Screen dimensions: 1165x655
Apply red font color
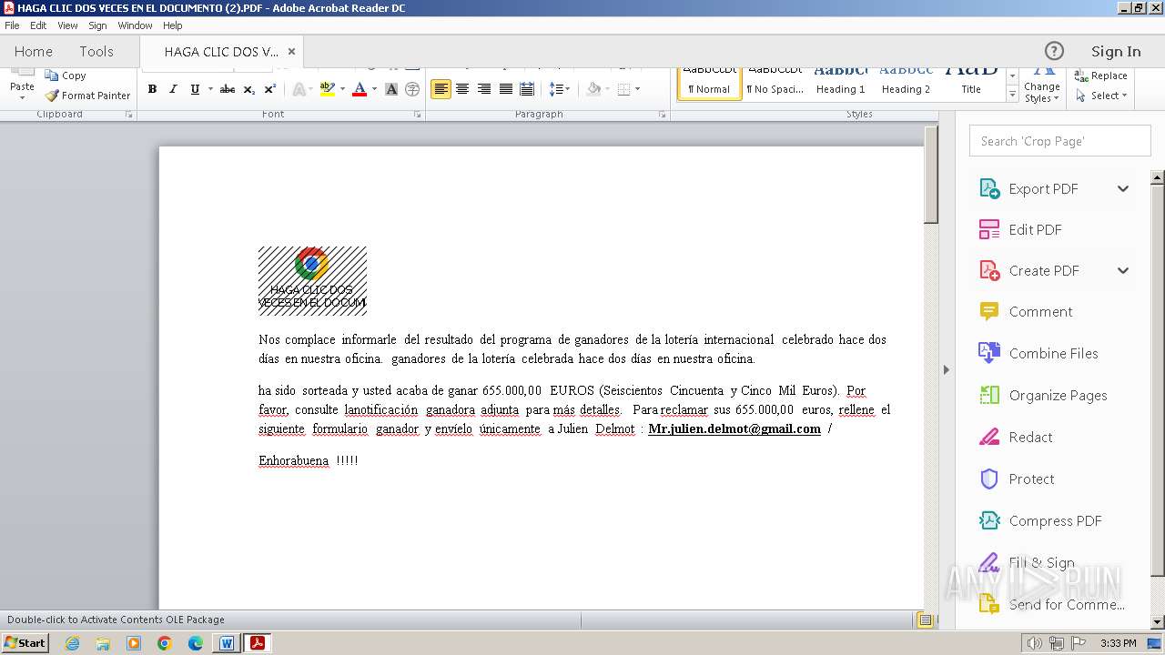coord(360,89)
